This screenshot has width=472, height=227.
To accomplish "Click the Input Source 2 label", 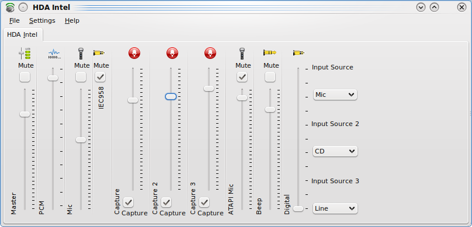I will 335,124.
